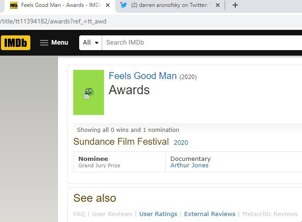
Task: Expand the All search category dropdown
Action: coord(91,42)
